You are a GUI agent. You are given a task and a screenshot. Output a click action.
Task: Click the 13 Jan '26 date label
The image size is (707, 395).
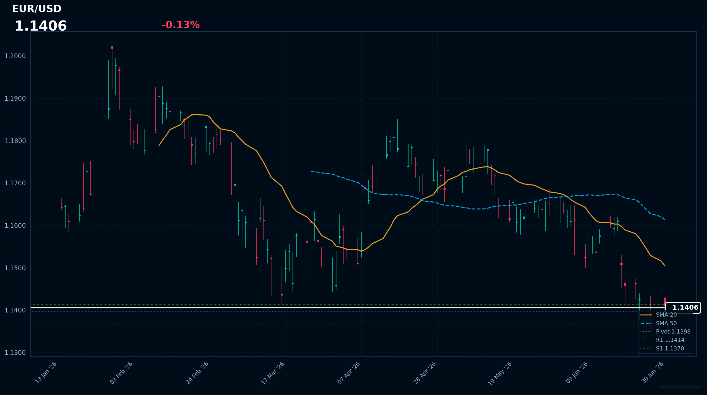pos(46,373)
